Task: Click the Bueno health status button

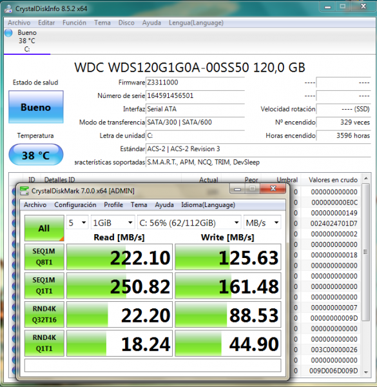Action: click(36, 107)
